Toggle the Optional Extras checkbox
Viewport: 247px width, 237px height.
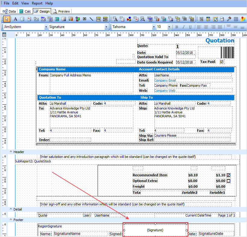[228, 181]
